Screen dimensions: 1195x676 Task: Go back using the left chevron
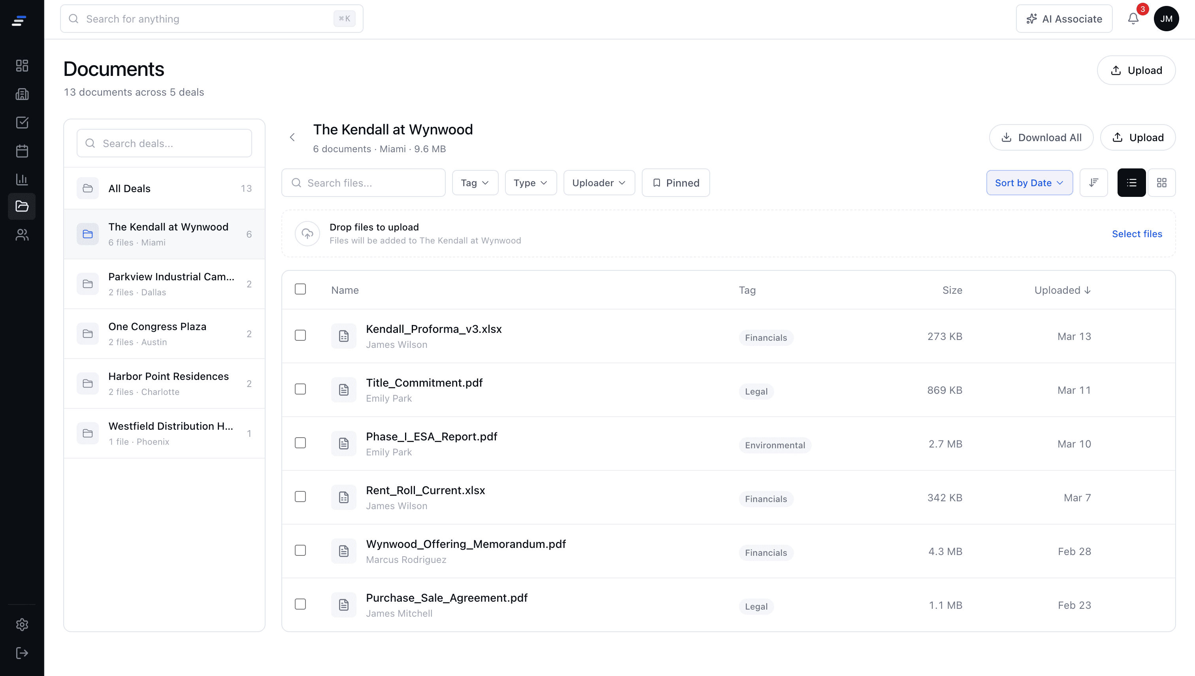(292, 138)
